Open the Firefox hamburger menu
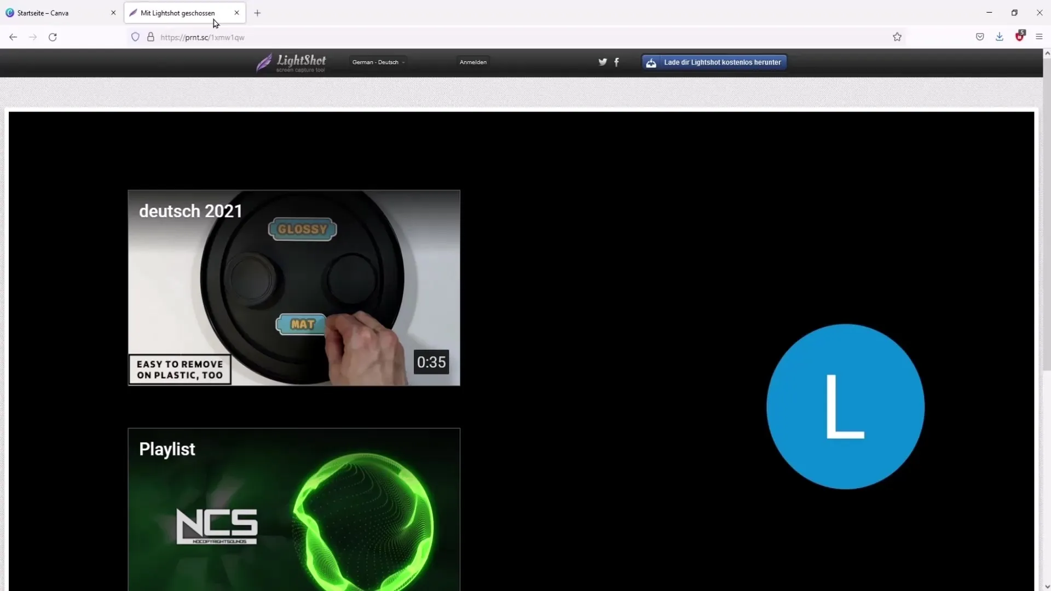This screenshot has height=591, width=1051. (1039, 37)
